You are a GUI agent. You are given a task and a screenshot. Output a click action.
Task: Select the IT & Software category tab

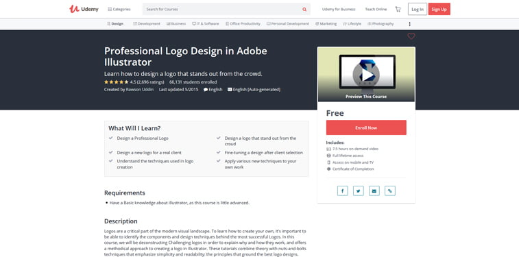[x=206, y=24]
